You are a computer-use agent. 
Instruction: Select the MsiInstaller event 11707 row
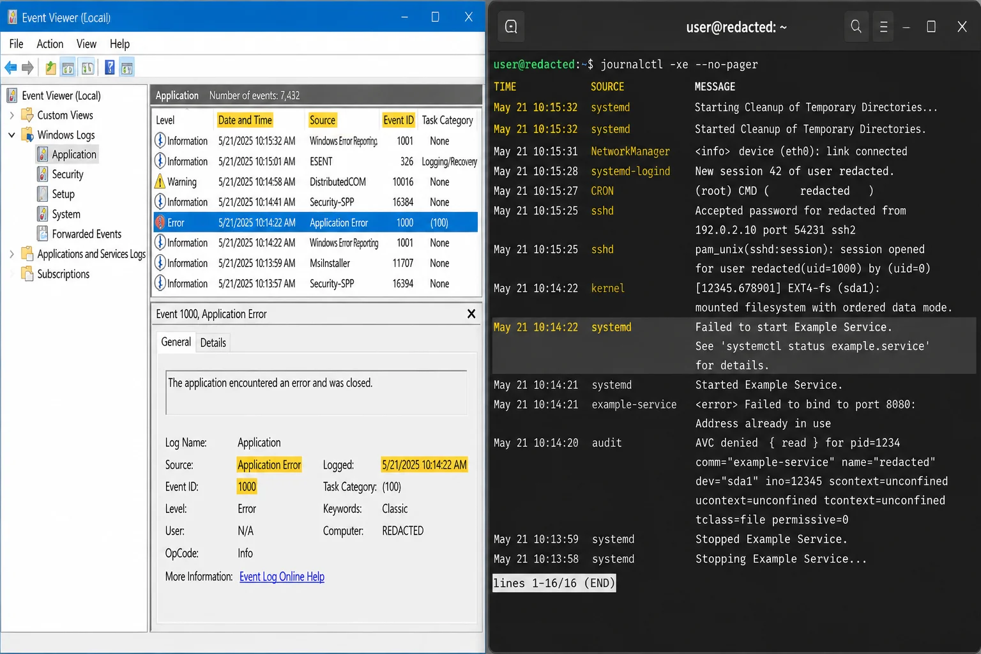click(x=316, y=262)
